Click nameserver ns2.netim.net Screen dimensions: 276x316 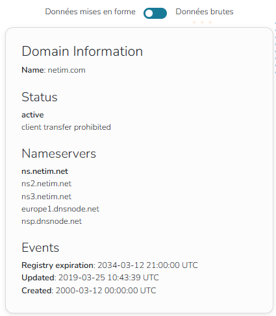[46, 184]
